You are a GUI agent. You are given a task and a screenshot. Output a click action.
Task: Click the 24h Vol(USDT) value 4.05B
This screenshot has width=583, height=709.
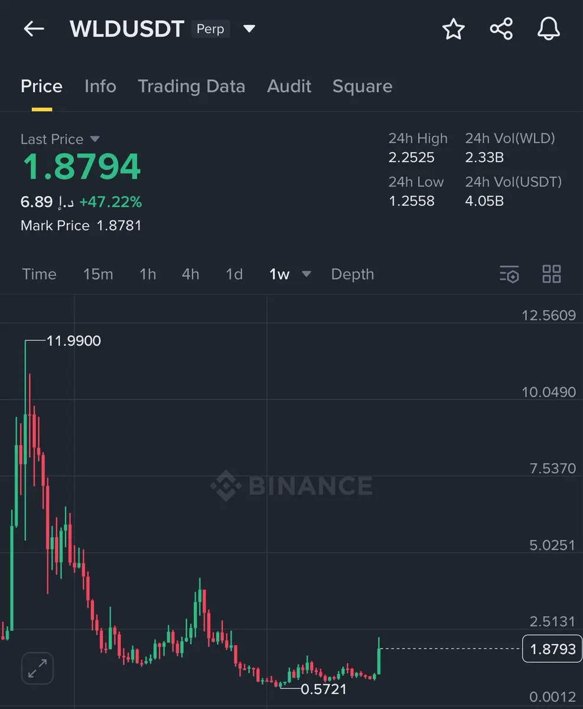pyautogui.click(x=484, y=201)
